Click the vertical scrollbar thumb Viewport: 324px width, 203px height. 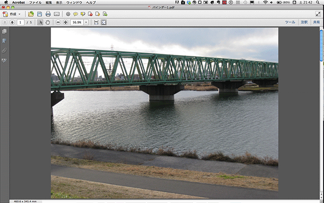(321, 46)
